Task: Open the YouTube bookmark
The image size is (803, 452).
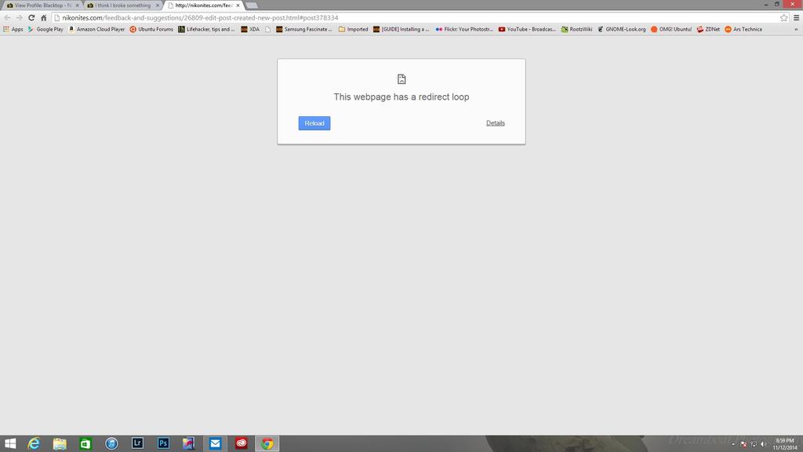Action: 527,29
